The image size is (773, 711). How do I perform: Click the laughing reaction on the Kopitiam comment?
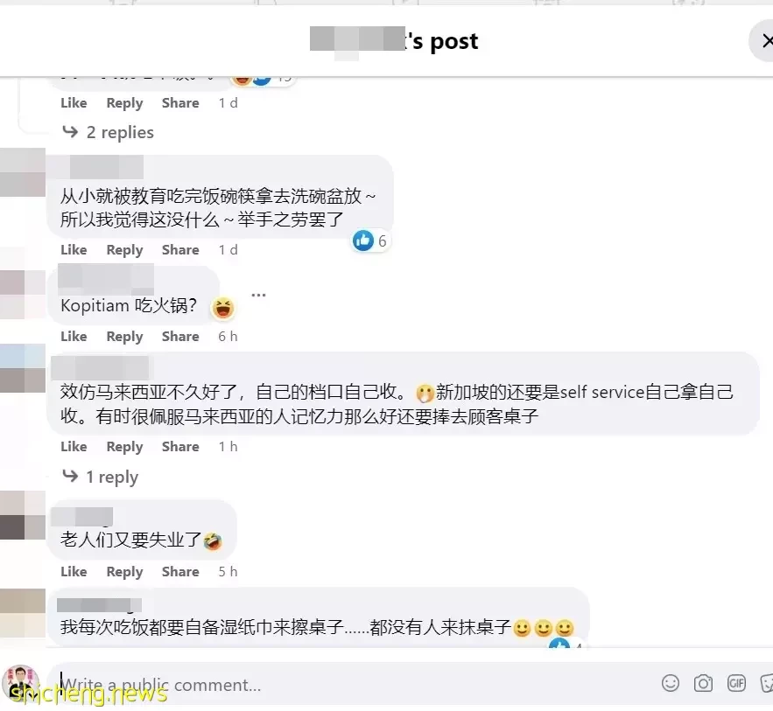click(x=223, y=310)
